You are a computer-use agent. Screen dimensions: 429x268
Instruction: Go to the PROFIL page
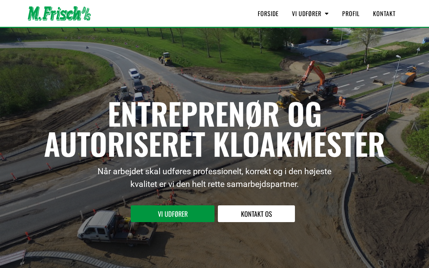tap(351, 13)
